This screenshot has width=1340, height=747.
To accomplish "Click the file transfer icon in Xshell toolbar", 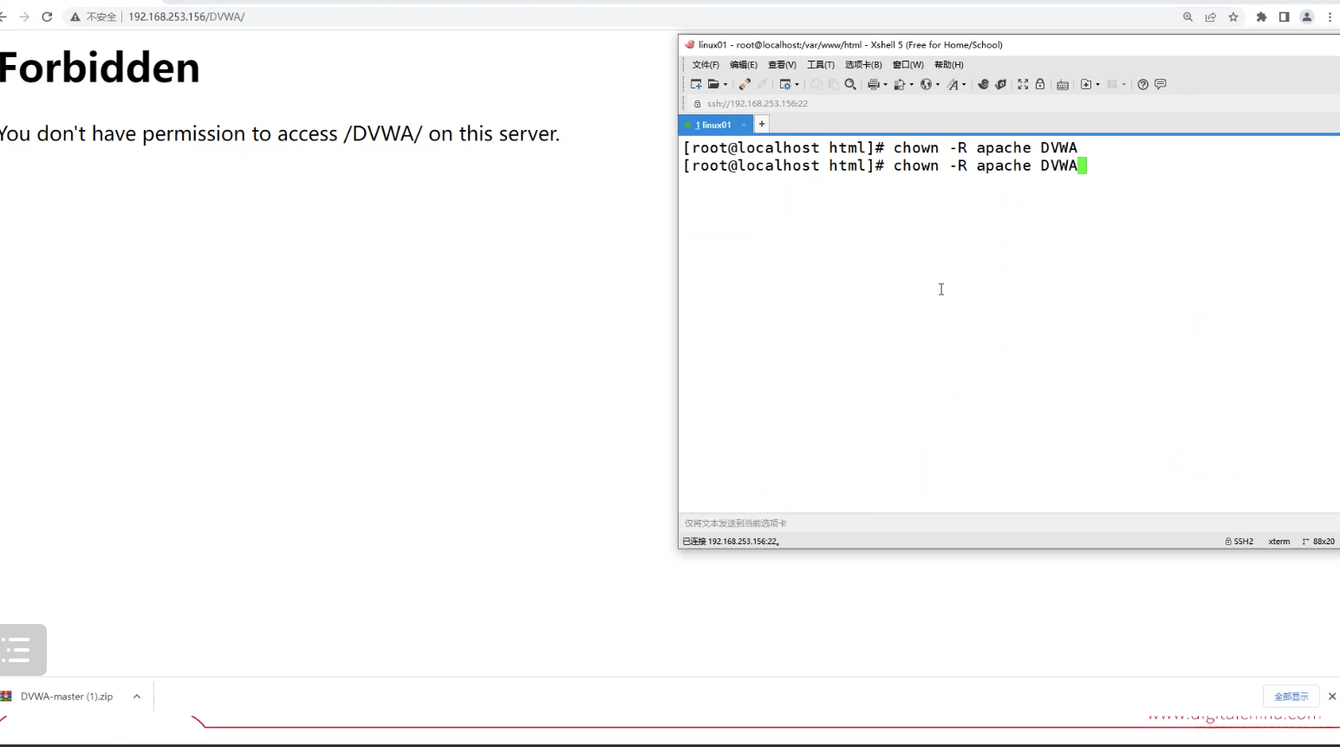I will coord(900,84).
